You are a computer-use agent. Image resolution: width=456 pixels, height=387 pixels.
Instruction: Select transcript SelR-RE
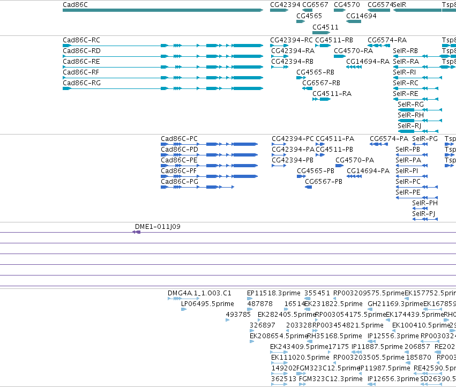(416, 99)
